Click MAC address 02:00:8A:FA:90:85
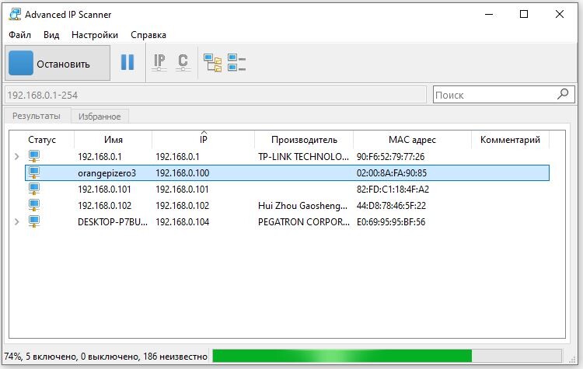583x369 pixels. point(392,173)
